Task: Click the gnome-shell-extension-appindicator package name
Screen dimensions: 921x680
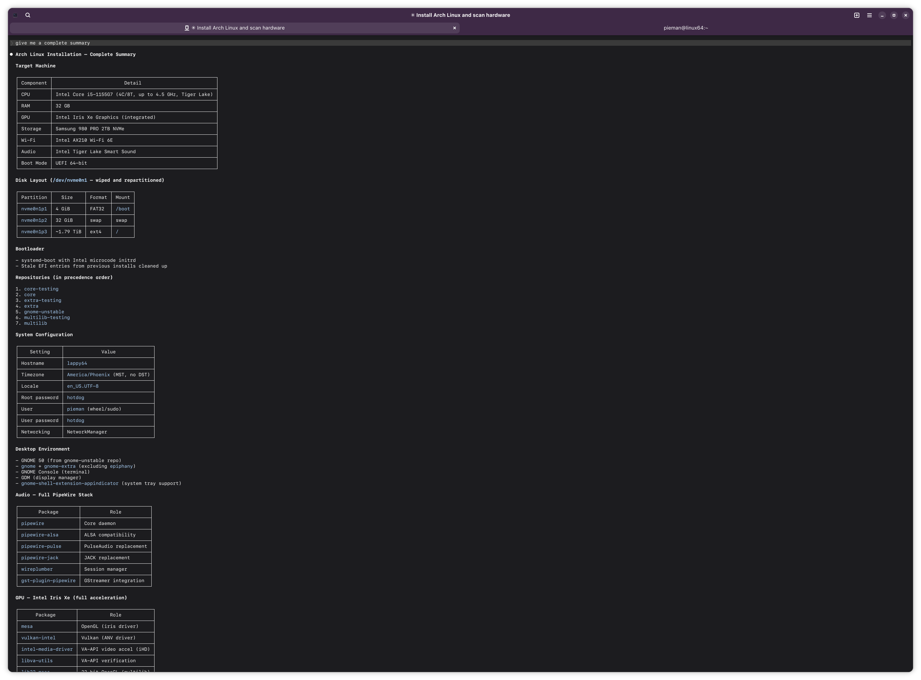Action: (x=70, y=484)
